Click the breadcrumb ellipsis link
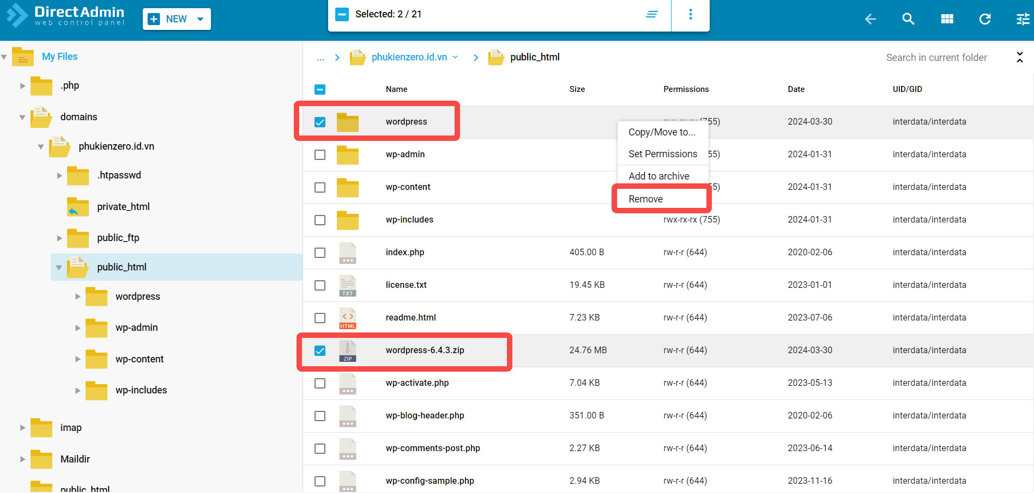 (x=321, y=57)
